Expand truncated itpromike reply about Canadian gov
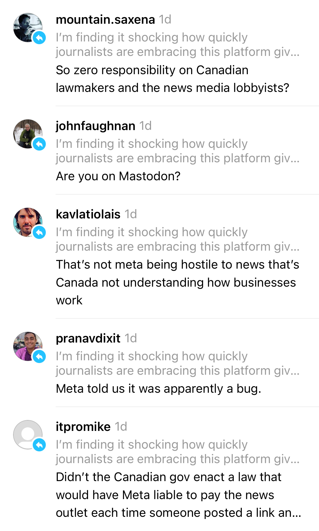This screenshot has width=319, height=531. [x=178, y=495]
